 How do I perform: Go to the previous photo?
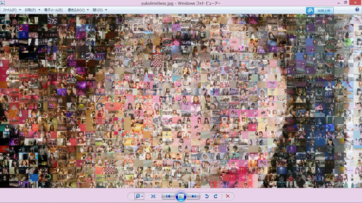click(168, 196)
